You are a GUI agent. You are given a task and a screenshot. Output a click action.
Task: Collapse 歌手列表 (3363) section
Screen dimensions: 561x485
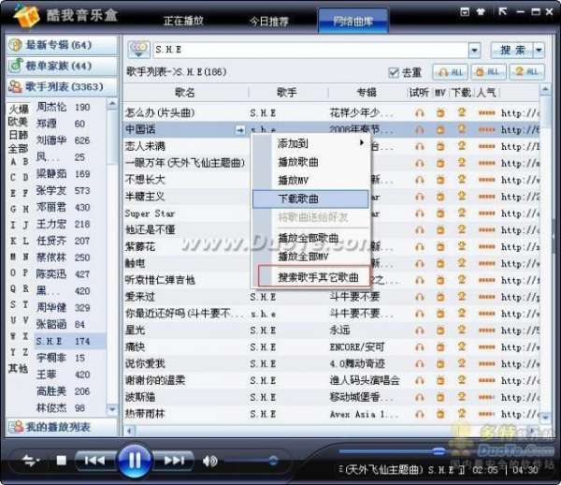pos(62,87)
